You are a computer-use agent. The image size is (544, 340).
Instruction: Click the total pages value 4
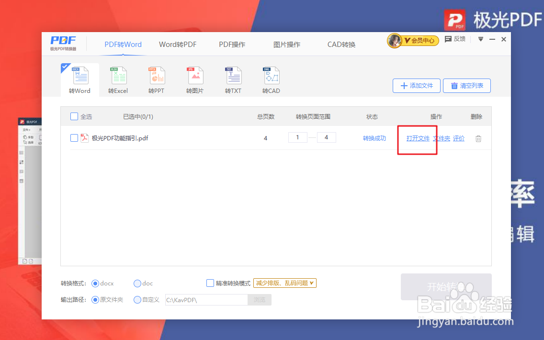pyautogui.click(x=265, y=138)
